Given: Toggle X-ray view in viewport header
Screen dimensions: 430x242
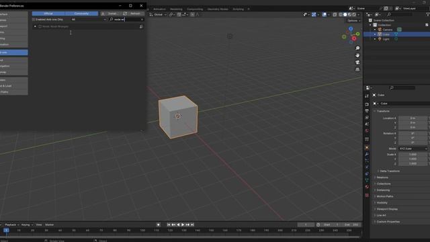Looking at the screenshot, I should [x=335, y=15].
